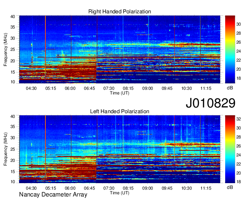
Task: Click the 40 MHz tick of Left Handed plot
Action: coord(13,116)
